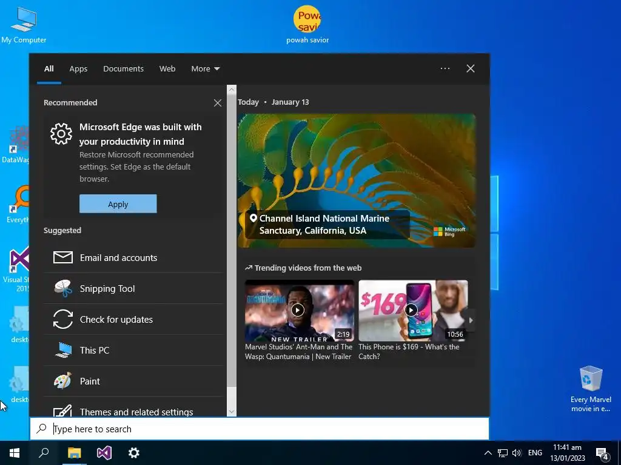Viewport: 621px width, 465px height.
Task: Switch to the Web search tab
Action: (x=167, y=68)
